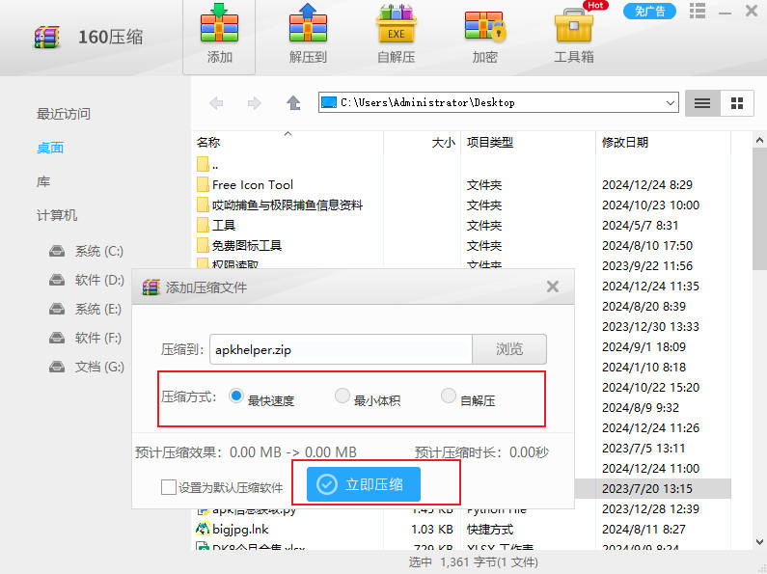Sort files by 名称 column header
Image resolution: width=767 pixels, height=574 pixels.
pyautogui.click(x=208, y=143)
